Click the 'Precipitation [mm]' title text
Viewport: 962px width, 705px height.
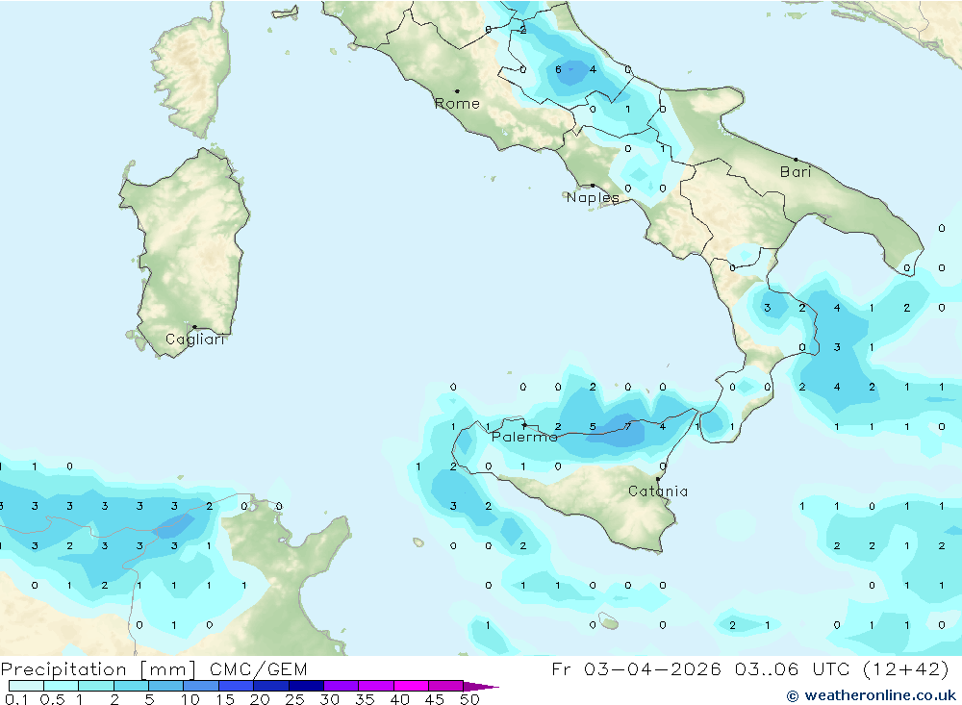[x=98, y=668]
